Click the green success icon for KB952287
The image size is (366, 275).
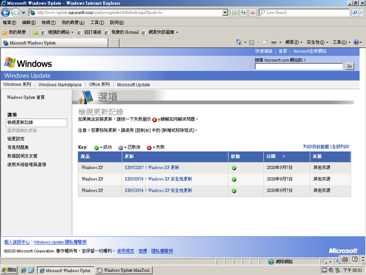pyautogui.click(x=234, y=168)
